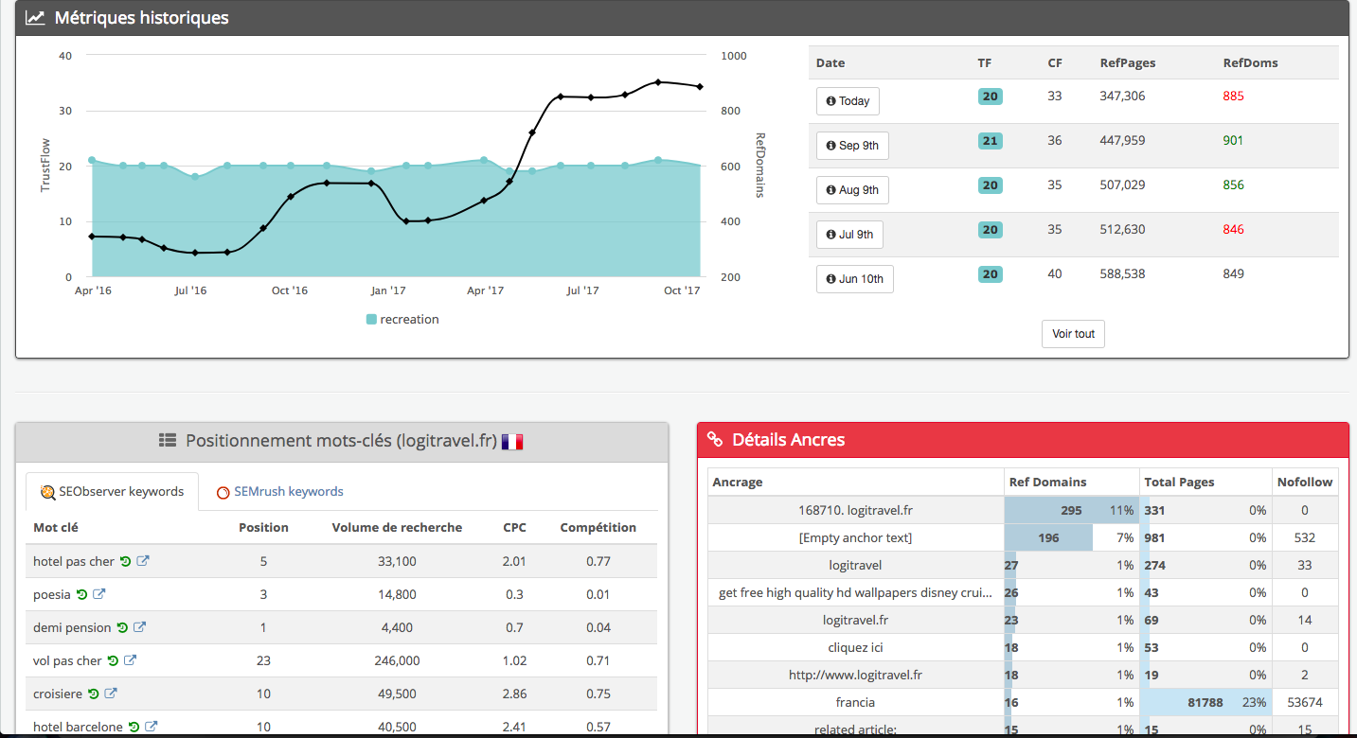Click the Compétition column header
The height and width of the screenshot is (738, 1357).
tap(598, 528)
